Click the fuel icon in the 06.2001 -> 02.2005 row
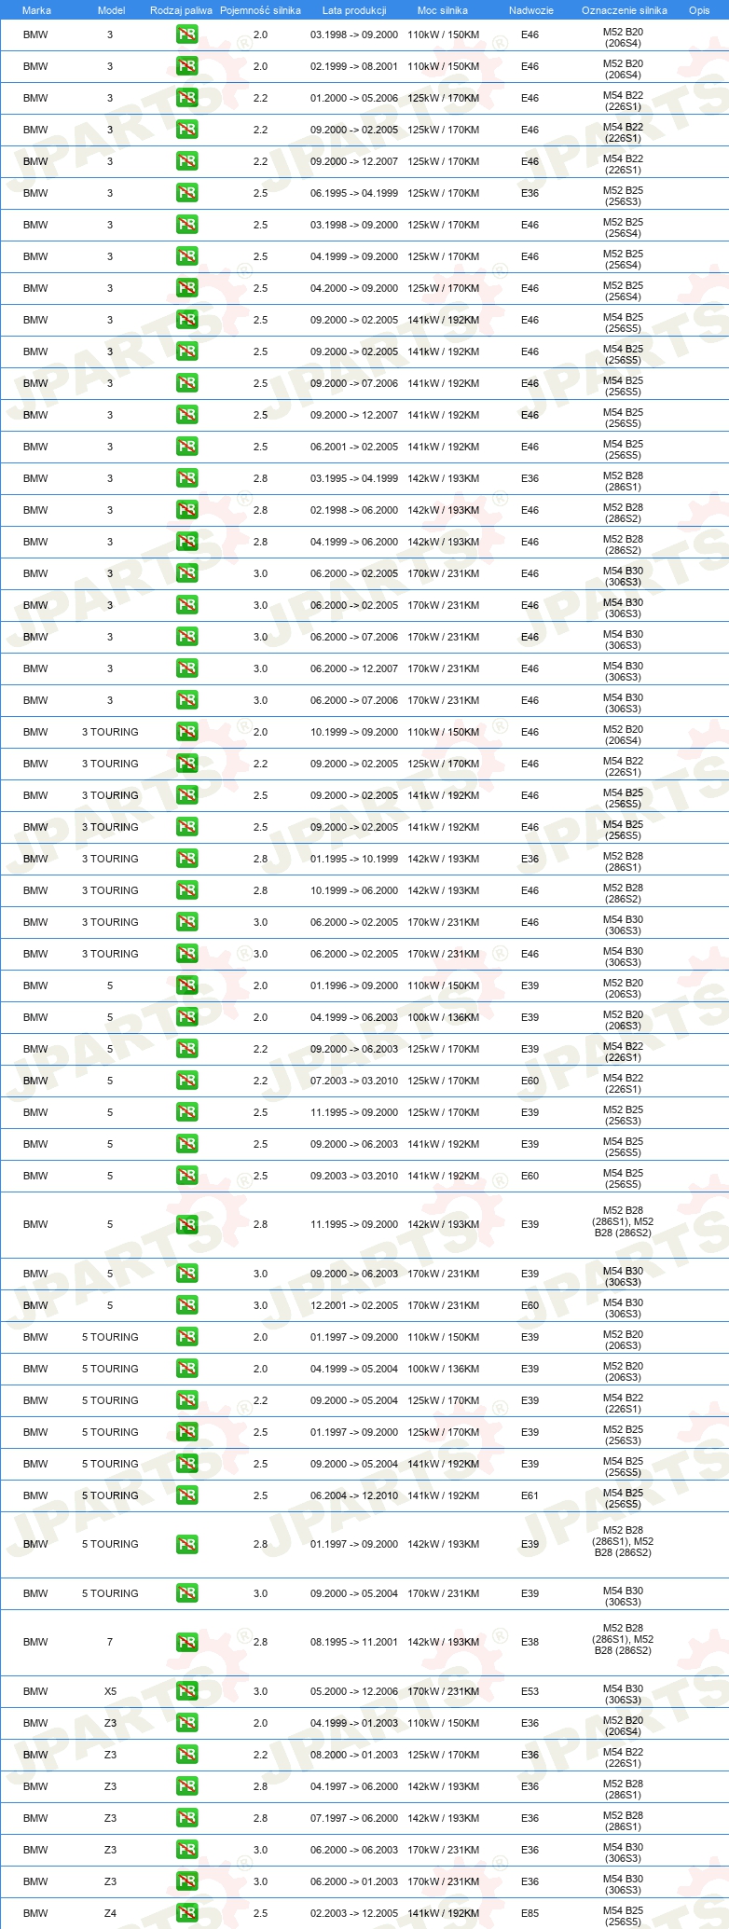729x1929 pixels. pos(187,447)
